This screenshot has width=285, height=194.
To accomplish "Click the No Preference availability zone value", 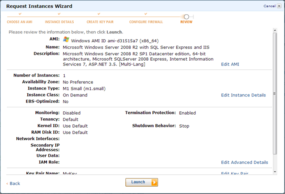I will [x=78, y=82].
